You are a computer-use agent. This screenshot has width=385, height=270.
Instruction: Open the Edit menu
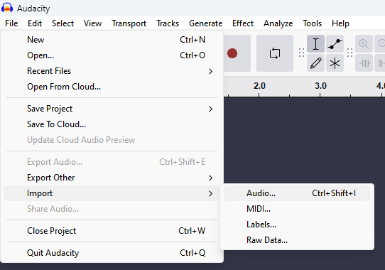35,23
